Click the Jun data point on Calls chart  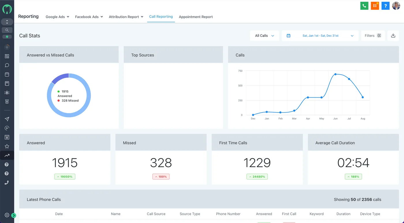coord(335,74)
